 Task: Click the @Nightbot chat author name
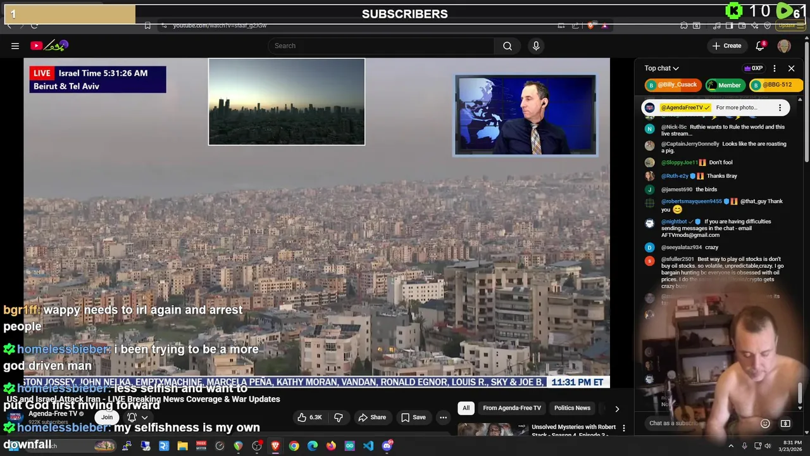[674, 222]
